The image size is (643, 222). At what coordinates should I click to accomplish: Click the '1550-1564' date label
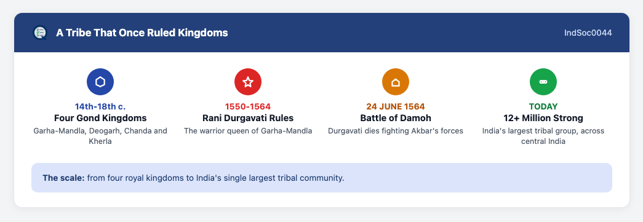(x=248, y=106)
